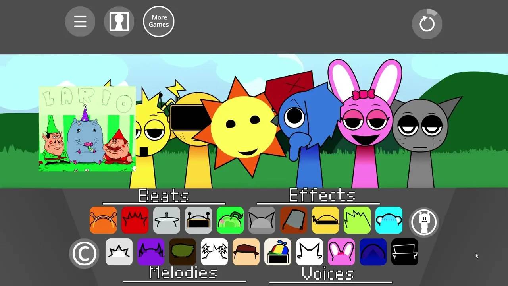Choose the black icon with white bench
The image size is (508, 286).
click(405, 252)
